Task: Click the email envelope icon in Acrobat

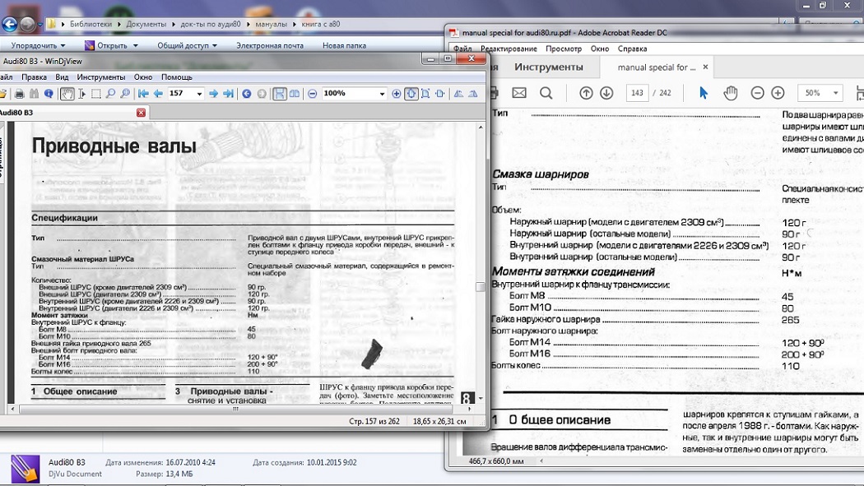Action: (x=519, y=93)
